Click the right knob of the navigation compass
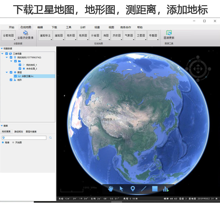Viewport: 220px width, 220px height. (210, 69)
